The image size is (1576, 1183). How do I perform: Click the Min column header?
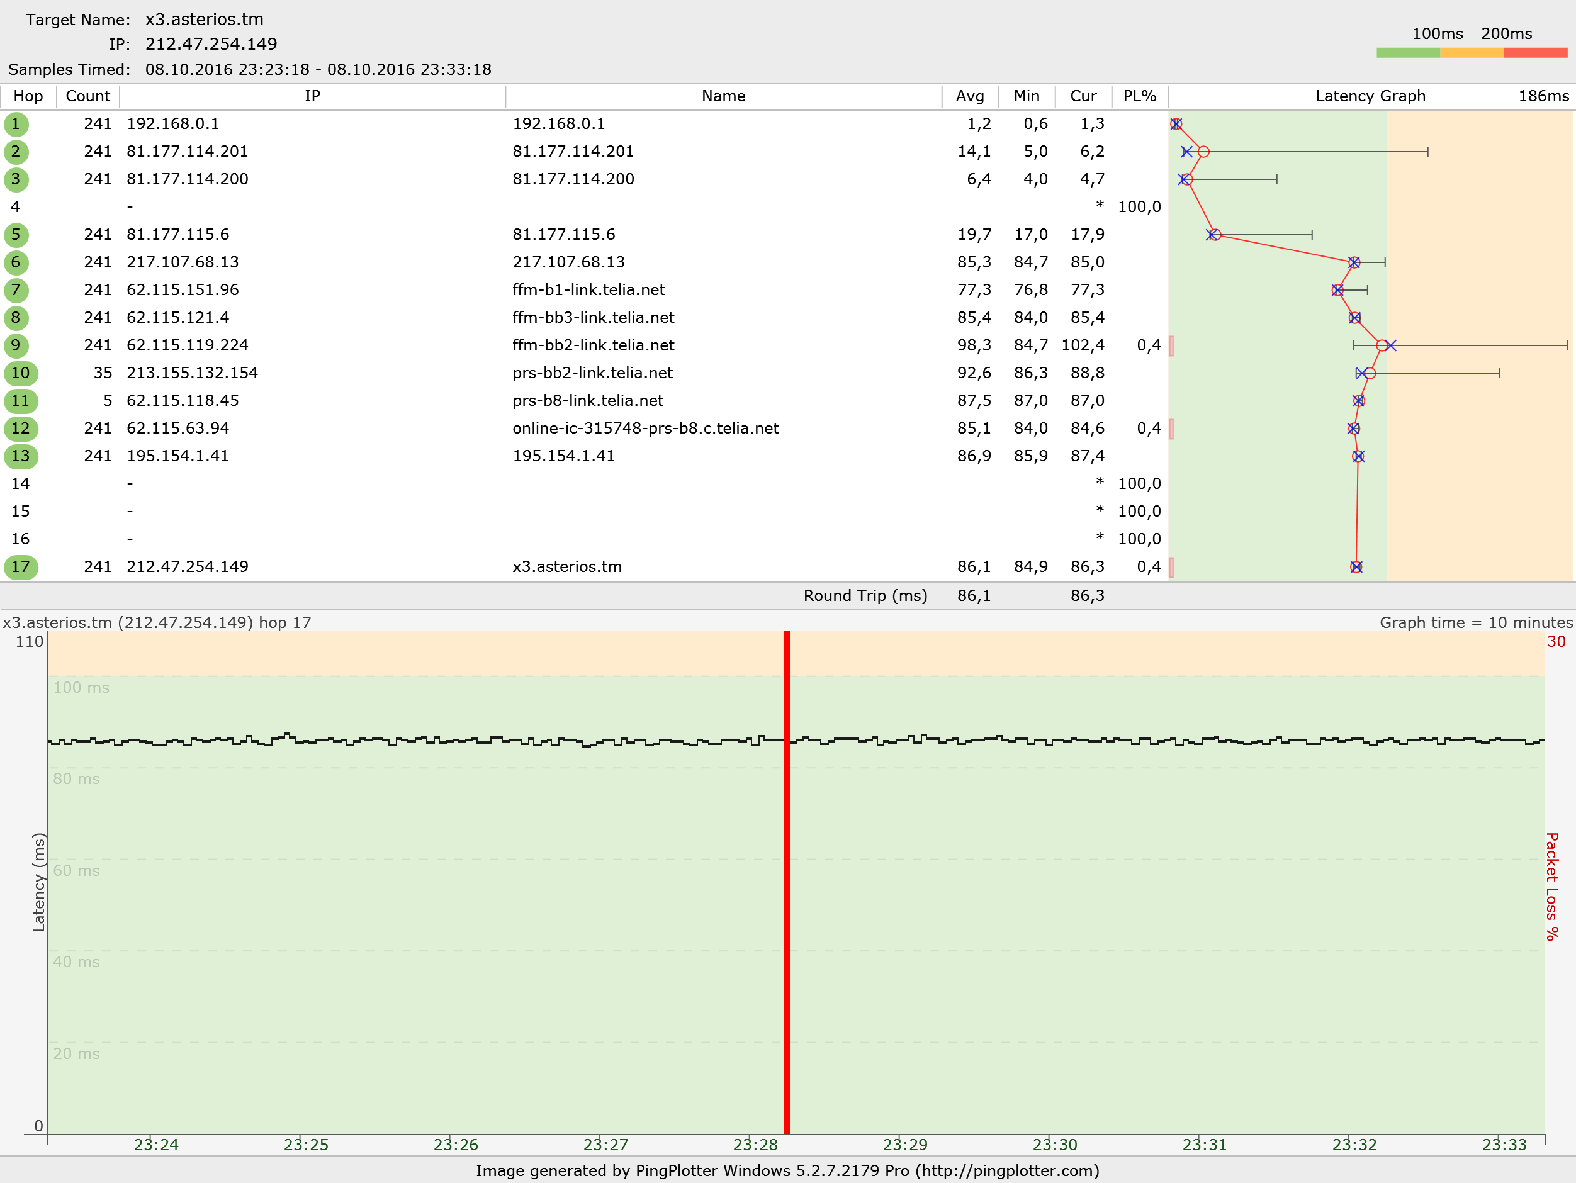click(x=1027, y=96)
